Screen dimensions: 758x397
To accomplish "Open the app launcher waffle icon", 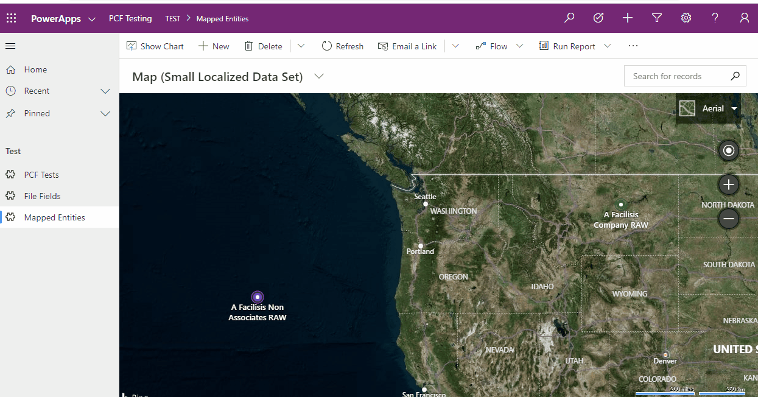I will (11, 18).
